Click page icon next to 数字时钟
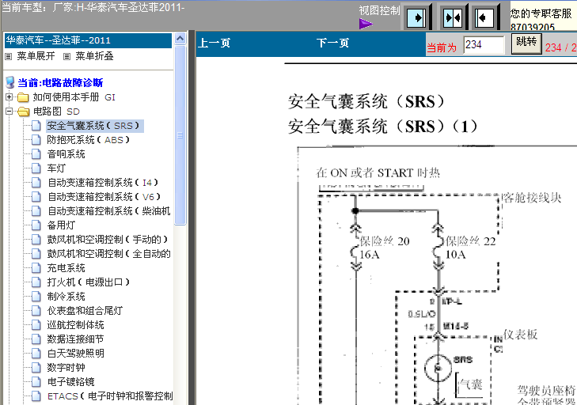Viewport: 577px width, 405px height. tap(36, 368)
